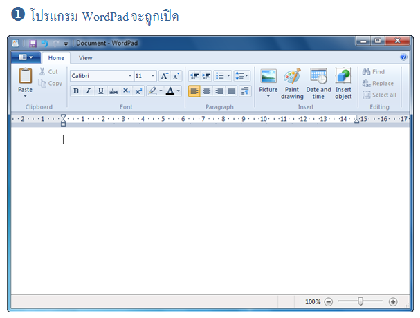
Task: Click the WordPad icon in title bar
Action: [15, 43]
